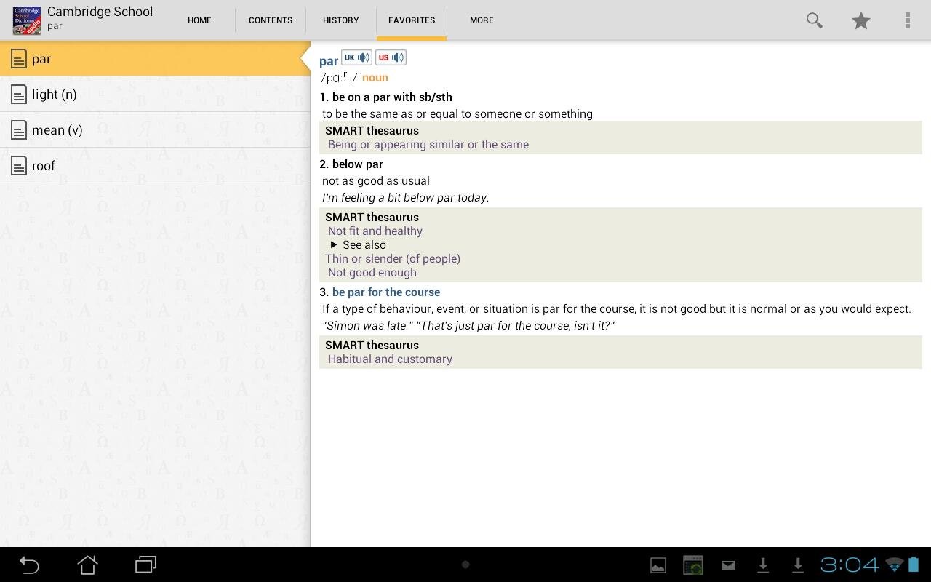Click definition 'not as good as usual'
The image size is (931, 582).
pos(376,181)
